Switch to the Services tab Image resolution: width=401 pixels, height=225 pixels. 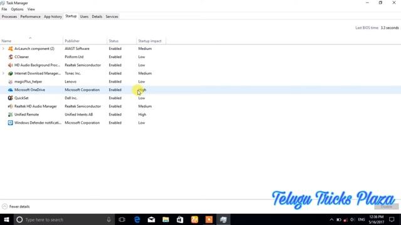[112, 17]
